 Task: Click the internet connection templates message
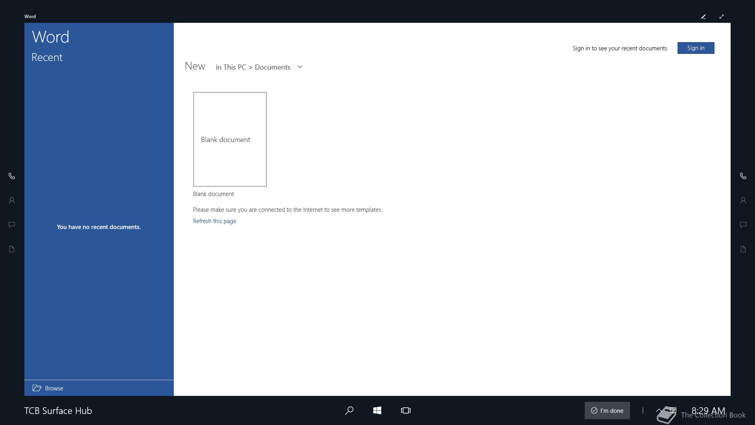[x=287, y=210]
